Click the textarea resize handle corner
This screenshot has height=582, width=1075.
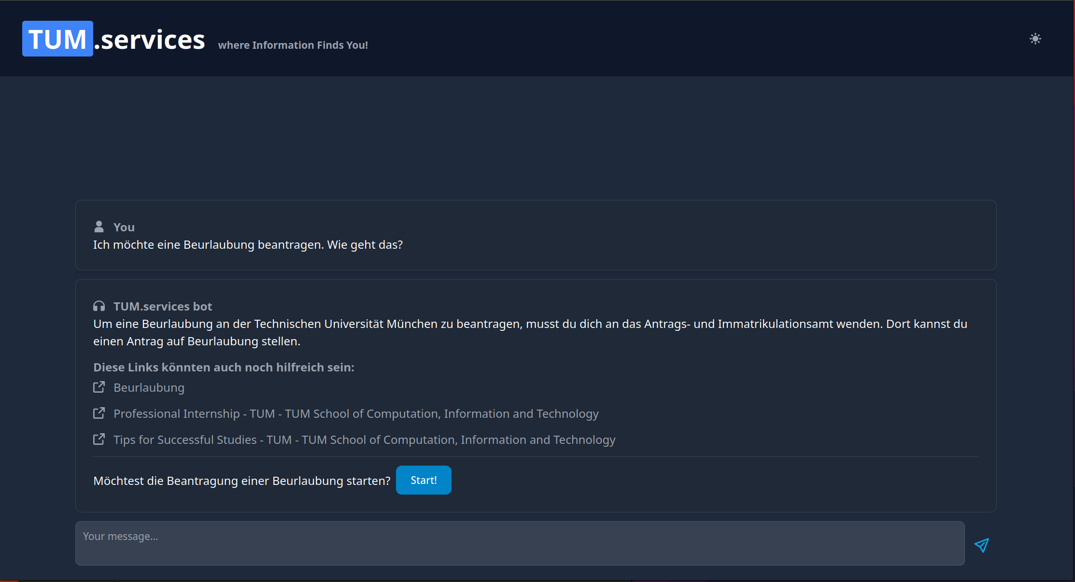[x=962, y=562]
